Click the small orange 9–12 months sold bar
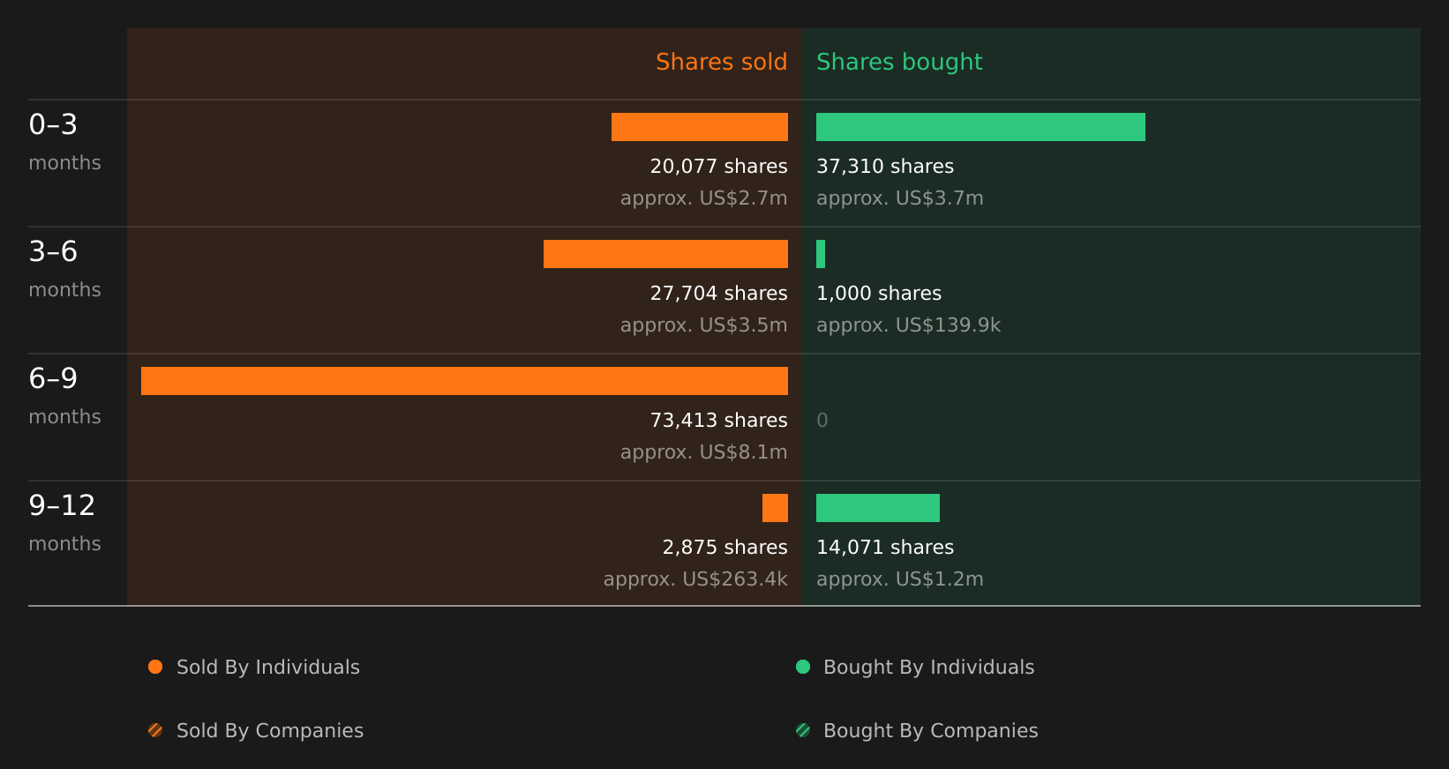The width and height of the screenshot is (1449, 769). [x=775, y=508]
